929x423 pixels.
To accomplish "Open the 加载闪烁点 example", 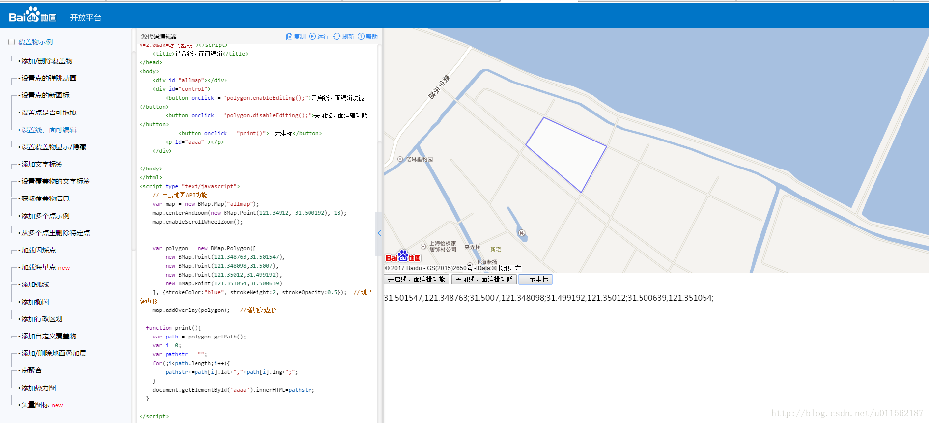I will (39, 250).
